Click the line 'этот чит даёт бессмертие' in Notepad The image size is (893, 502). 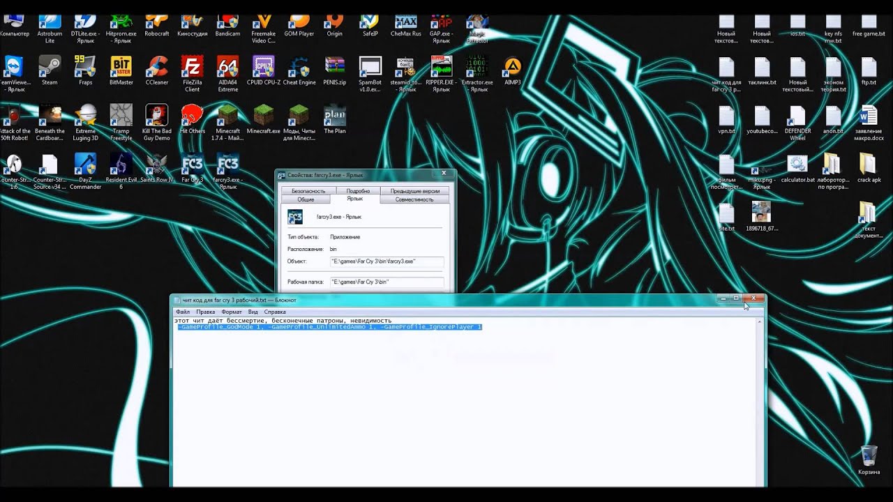coord(283,321)
